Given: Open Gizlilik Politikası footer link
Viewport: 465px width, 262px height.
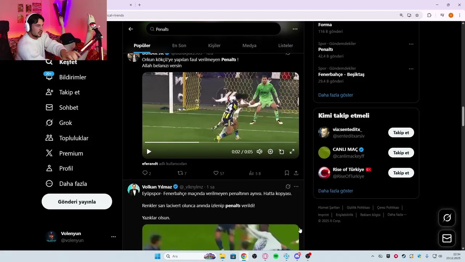Looking at the screenshot, I should pos(358,207).
